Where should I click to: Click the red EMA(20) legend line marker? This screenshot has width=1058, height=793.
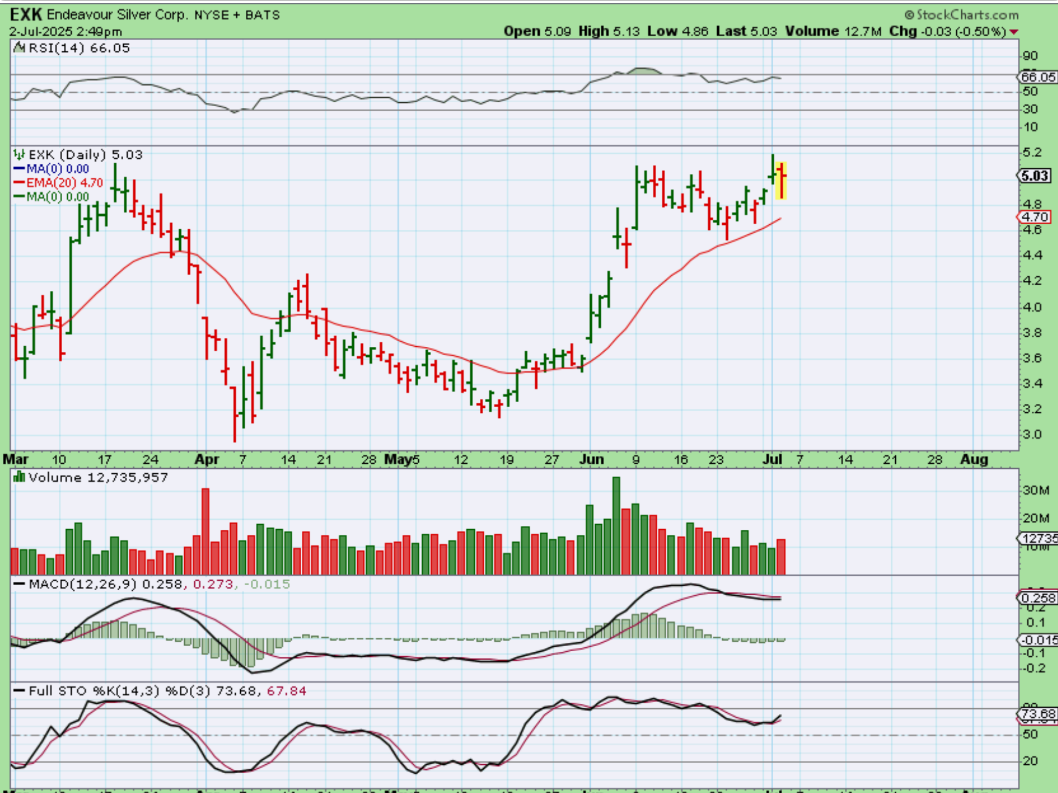[x=19, y=183]
